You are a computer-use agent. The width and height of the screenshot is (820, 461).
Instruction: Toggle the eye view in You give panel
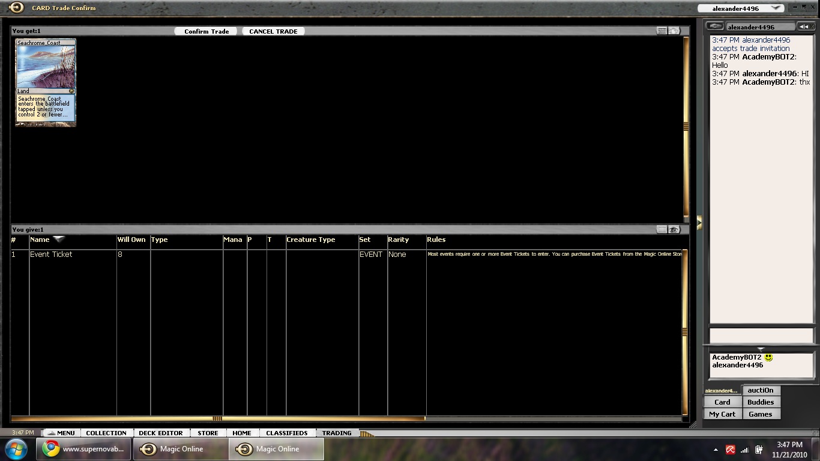(674, 230)
